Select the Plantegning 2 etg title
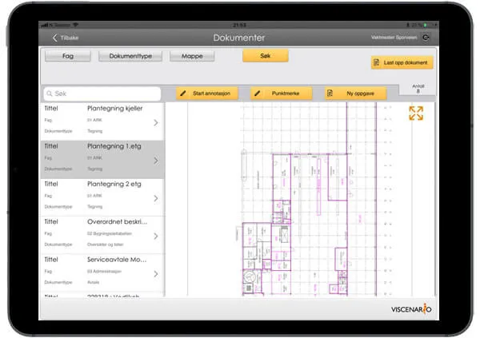The width and height of the screenshot is (480, 338). [x=114, y=184]
